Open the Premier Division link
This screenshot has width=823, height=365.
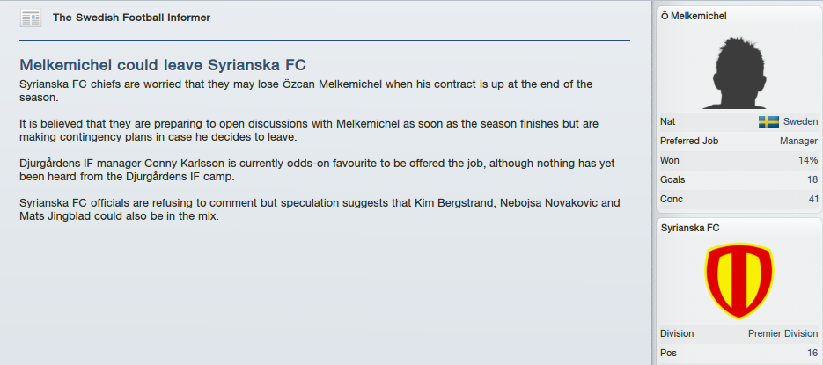click(x=783, y=333)
